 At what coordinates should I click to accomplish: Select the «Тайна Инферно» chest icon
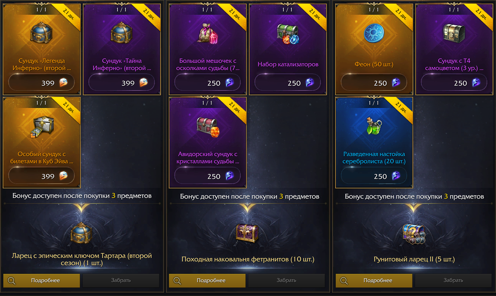click(122, 33)
